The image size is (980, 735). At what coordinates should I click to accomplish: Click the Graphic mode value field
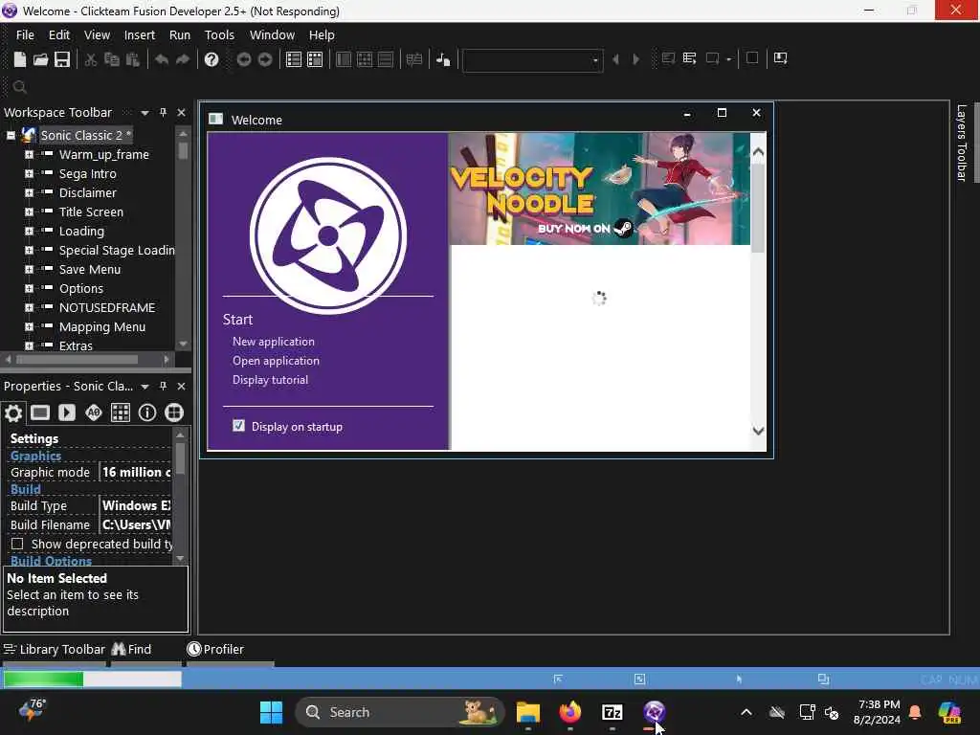point(136,473)
